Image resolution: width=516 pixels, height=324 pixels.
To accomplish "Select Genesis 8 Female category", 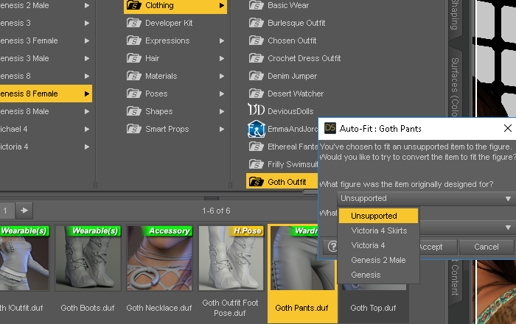I will pos(46,94).
